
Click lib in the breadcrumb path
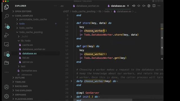point(100,12)
